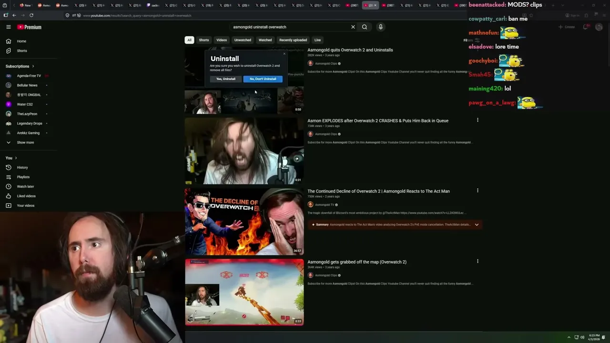The width and height of the screenshot is (610, 343).
Task: Open Your videos page
Action: click(x=26, y=205)
